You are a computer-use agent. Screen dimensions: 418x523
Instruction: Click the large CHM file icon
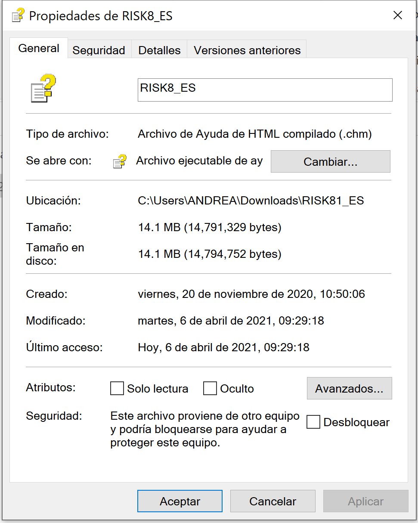click(x=43, y=88)
